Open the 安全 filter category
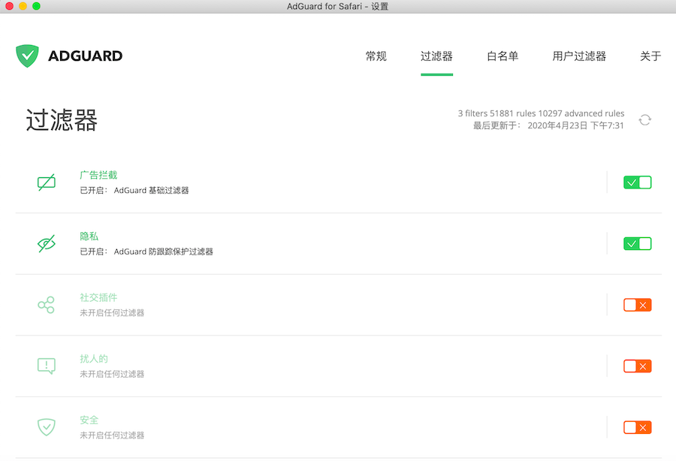This screenshot has height=461, width=676. tap(89, 420)
